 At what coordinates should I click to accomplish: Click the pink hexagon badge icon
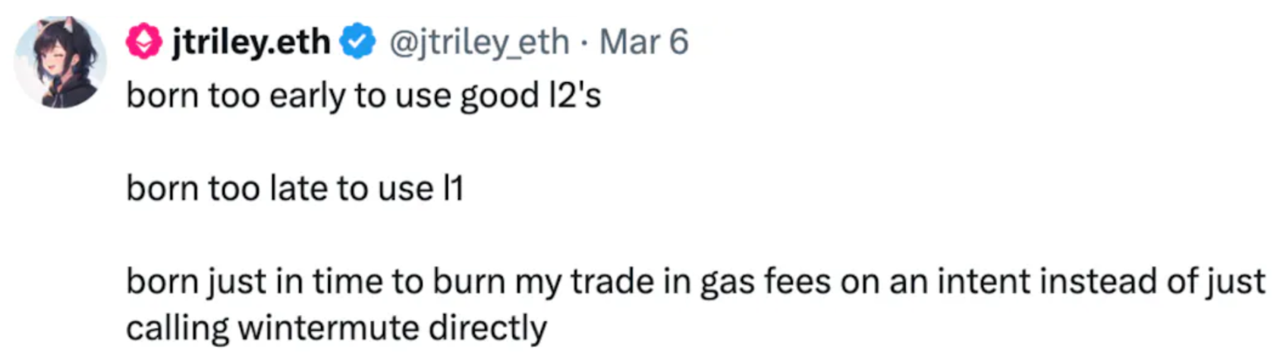tap(144, 42)
